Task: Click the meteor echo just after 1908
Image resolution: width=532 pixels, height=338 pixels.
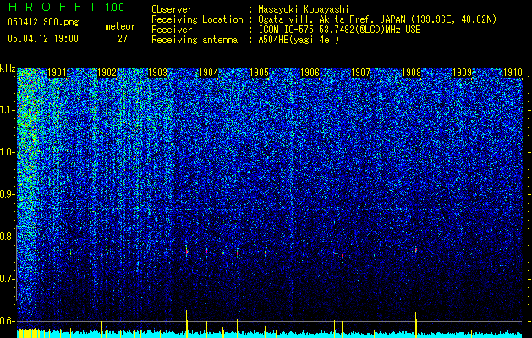Action: 416,250
